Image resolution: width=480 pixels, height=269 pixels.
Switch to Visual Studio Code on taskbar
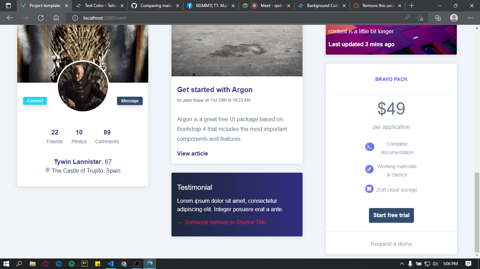click(111, 264)
